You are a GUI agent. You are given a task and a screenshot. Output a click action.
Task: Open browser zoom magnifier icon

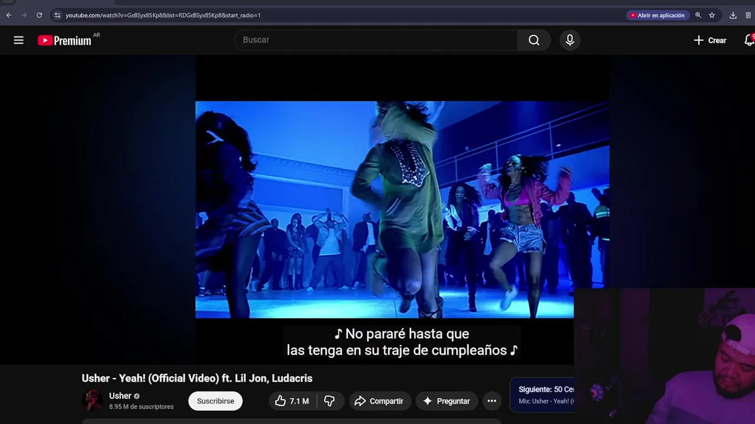pos(698,15)
